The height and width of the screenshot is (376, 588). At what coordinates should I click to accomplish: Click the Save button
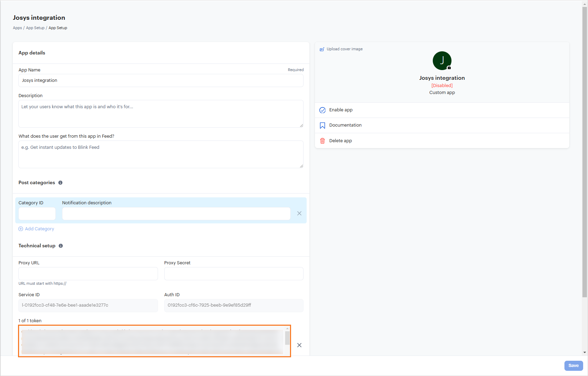573,366
